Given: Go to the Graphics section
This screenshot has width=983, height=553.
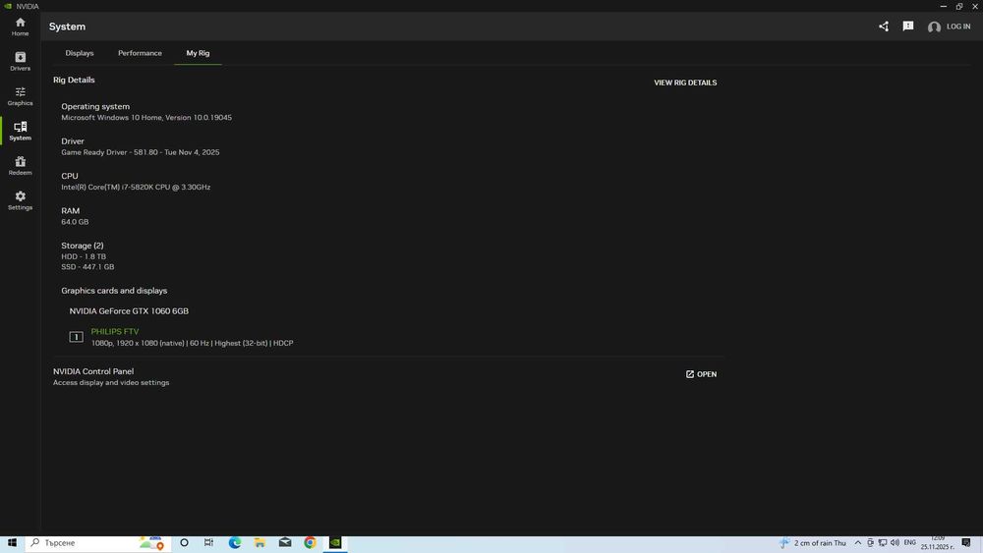Looking at the screenshot, I should 20,96.
